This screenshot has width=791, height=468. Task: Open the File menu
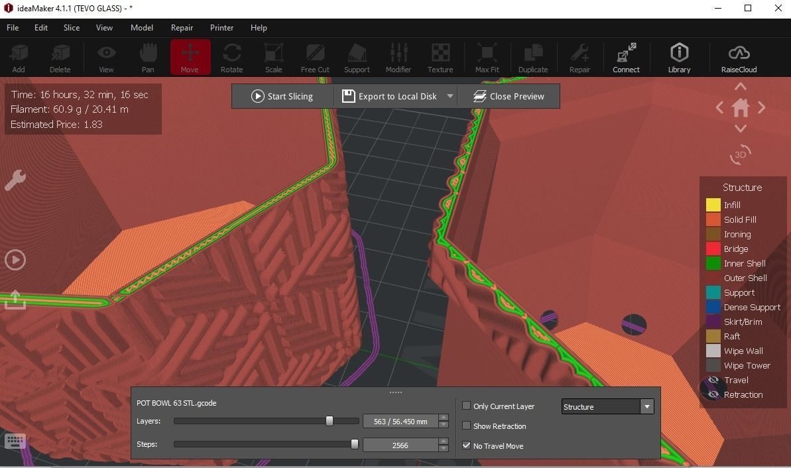pyautogui.click(x=13, y=28)
